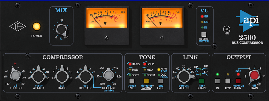Click the GR red LED in VU section
This screenshot has width=269, height=101.
tap(202, 17)
